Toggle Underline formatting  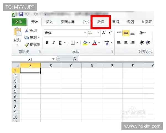tap(60, 43)
